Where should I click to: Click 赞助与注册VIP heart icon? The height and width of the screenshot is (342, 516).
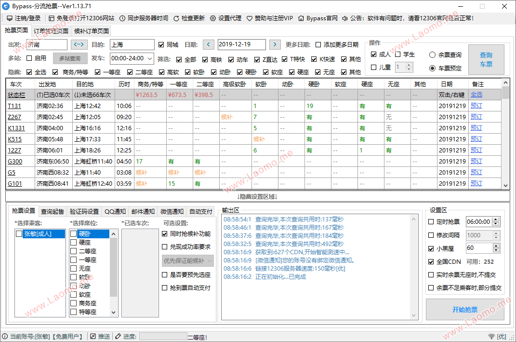click(x=250, y=18)
